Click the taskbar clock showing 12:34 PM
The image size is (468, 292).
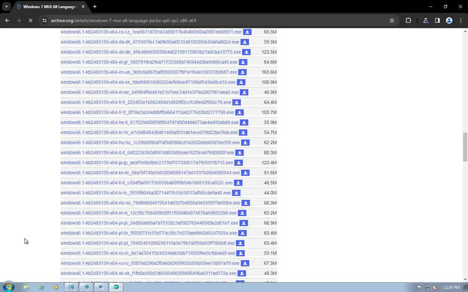(x=451, y=287)
